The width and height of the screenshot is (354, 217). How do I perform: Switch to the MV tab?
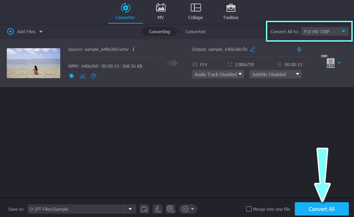pos(160,12)
